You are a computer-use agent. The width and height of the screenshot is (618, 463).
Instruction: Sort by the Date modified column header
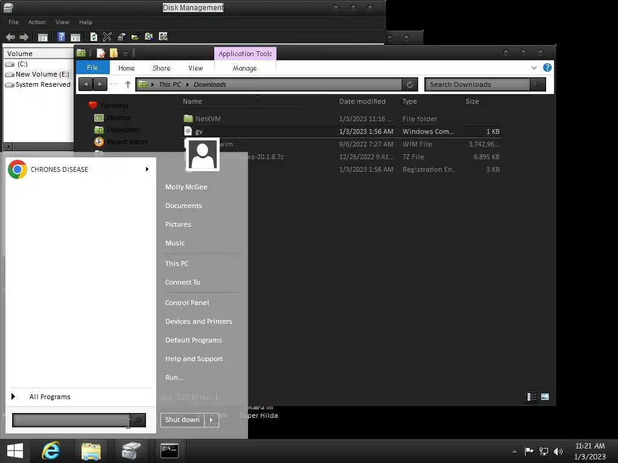pos(362,101)
